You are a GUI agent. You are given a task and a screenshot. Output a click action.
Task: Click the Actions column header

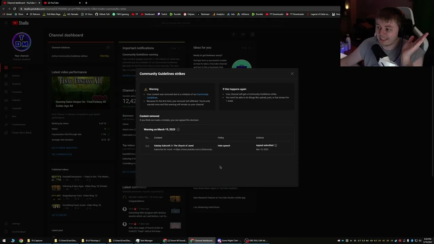[x=260, y=138]
